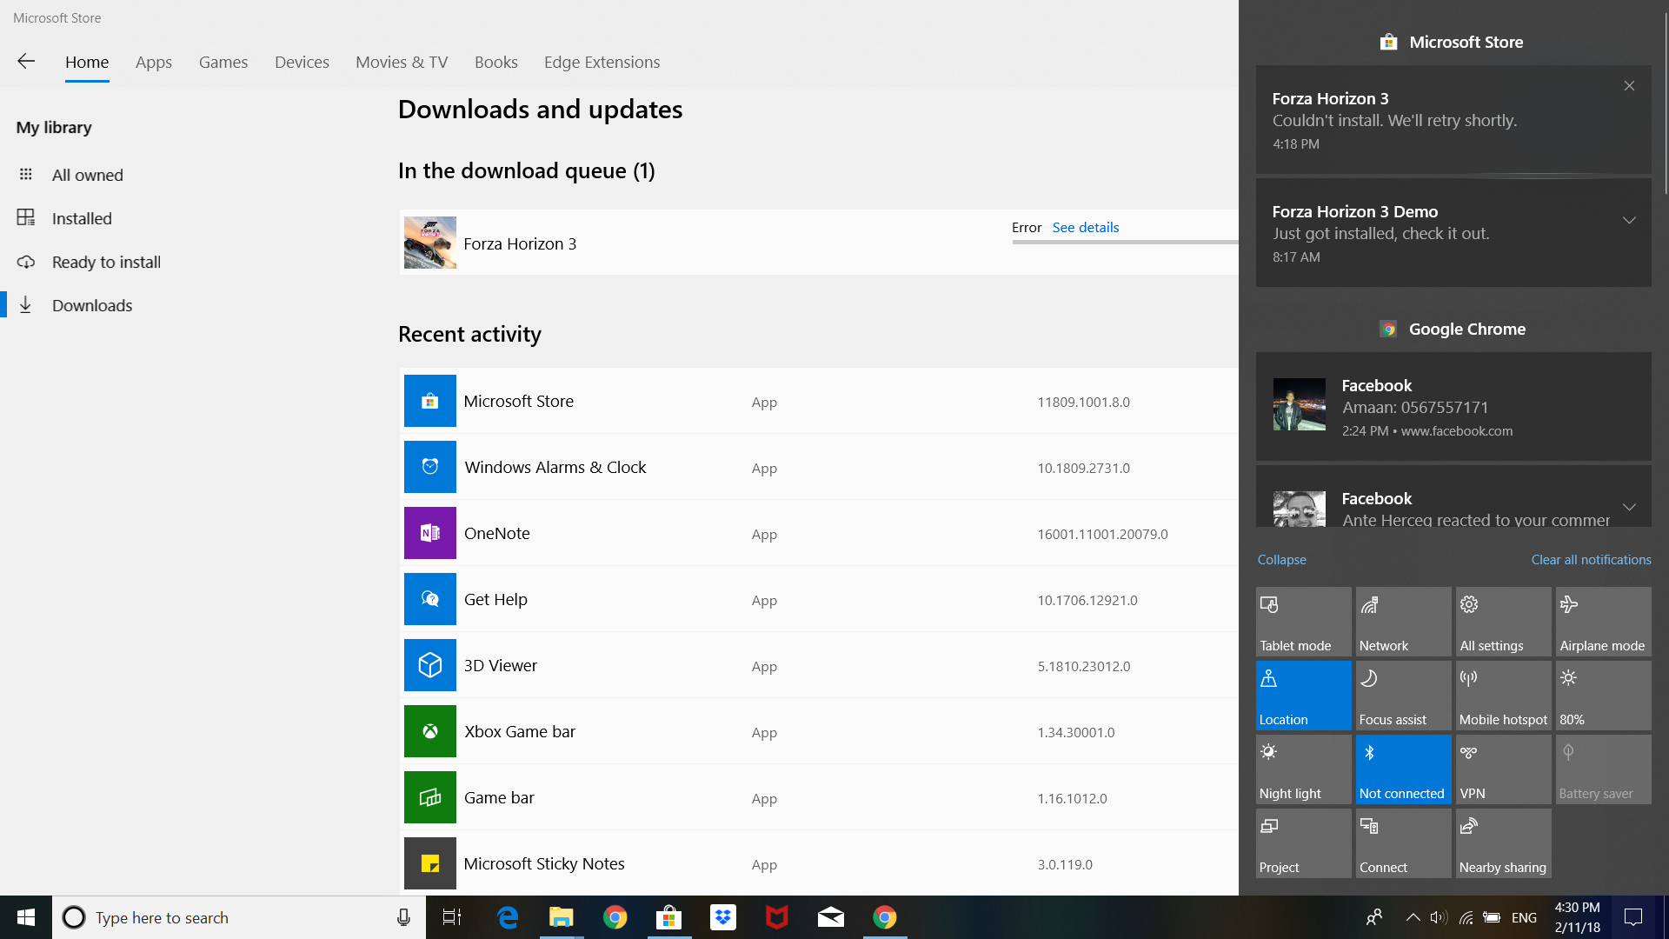Collapse the notification panel

1281,558
